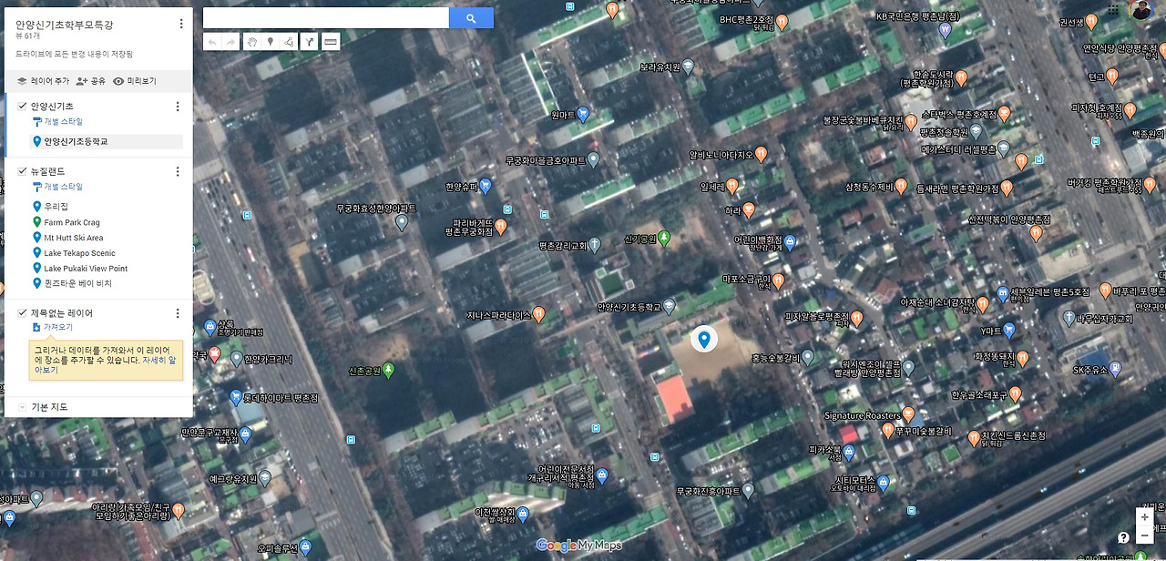Click the map title 안양신기초학부모특강
Viewport: 1166px width, 561px height.
coord(65,25)
